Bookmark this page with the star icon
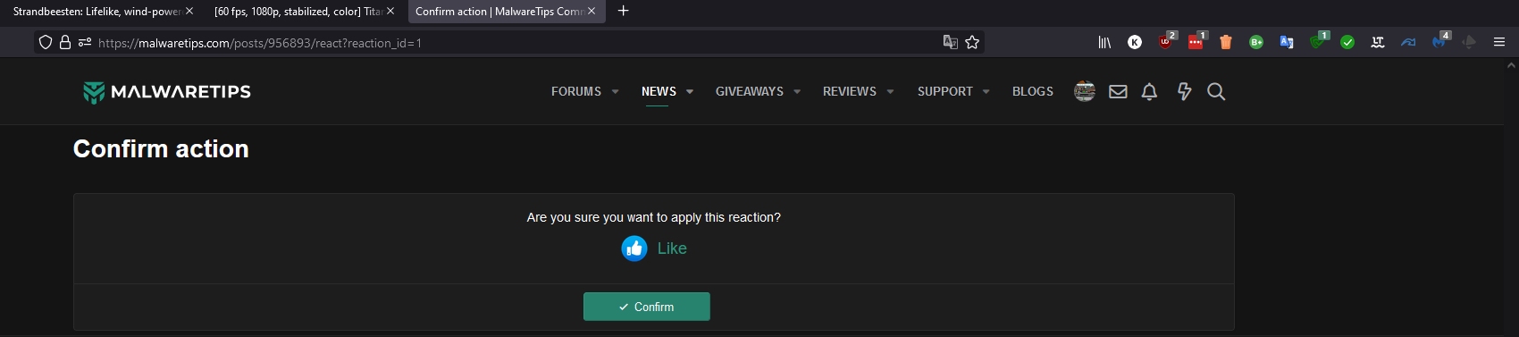1519x337 pixels. (x=972, y=42)
